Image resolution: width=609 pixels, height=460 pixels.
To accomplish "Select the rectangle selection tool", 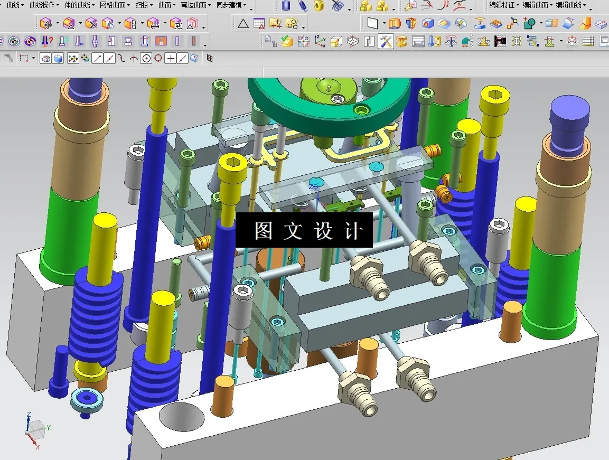I will coord(24,58).
